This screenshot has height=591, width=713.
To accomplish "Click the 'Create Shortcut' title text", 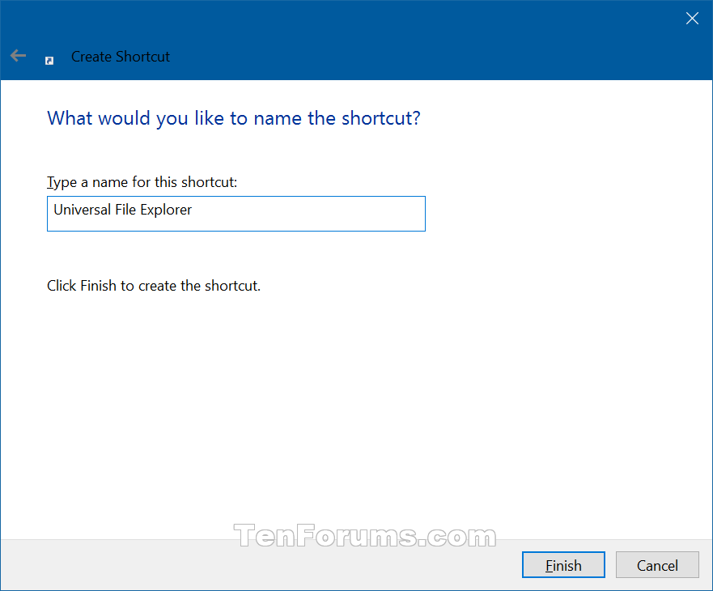I will 121,57.
